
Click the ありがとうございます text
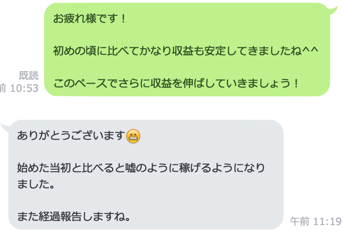coord(71,135)
